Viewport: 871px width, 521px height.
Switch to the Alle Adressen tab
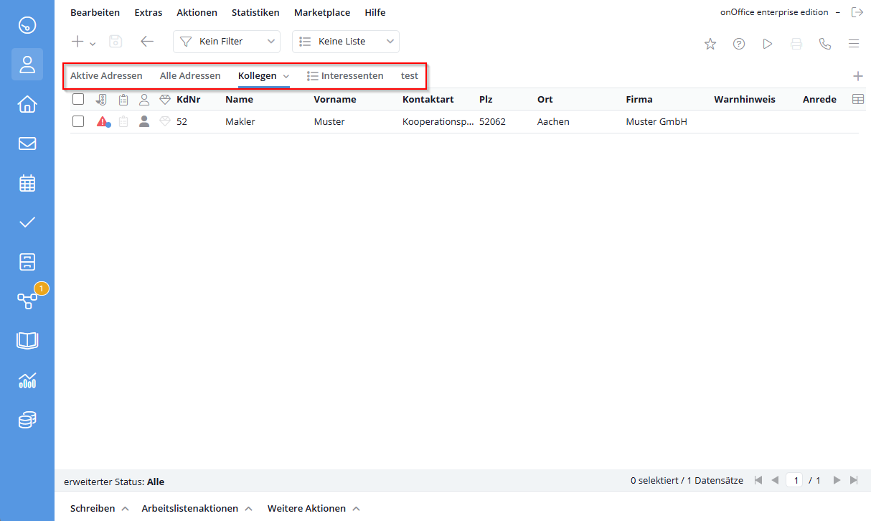[190, 75]
